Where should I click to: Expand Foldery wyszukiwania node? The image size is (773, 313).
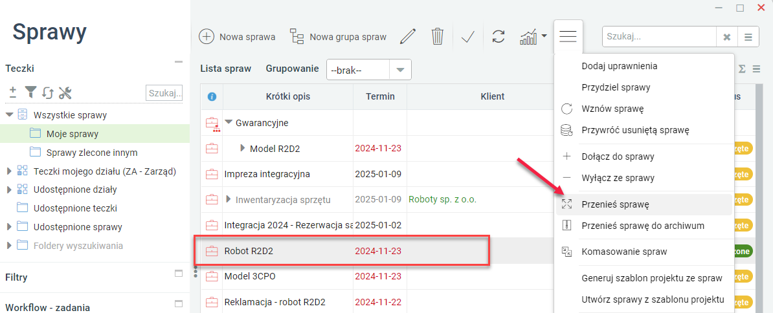pos(9,246)
